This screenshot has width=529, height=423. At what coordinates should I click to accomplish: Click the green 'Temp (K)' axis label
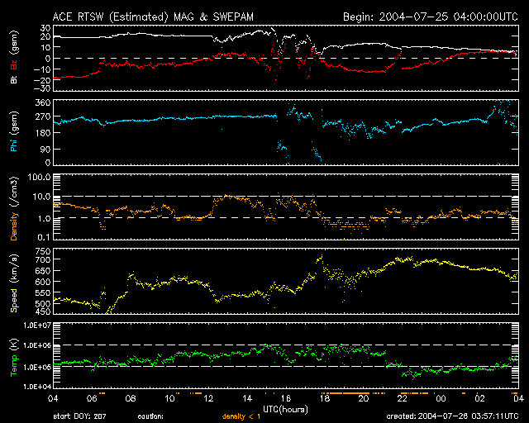pyautogui.click(x=14, y=357)
